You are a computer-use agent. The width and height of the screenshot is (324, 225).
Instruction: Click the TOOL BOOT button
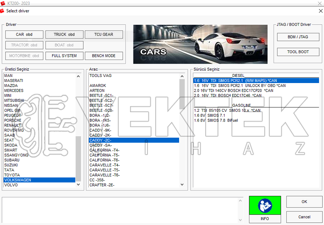coord(298,52)
